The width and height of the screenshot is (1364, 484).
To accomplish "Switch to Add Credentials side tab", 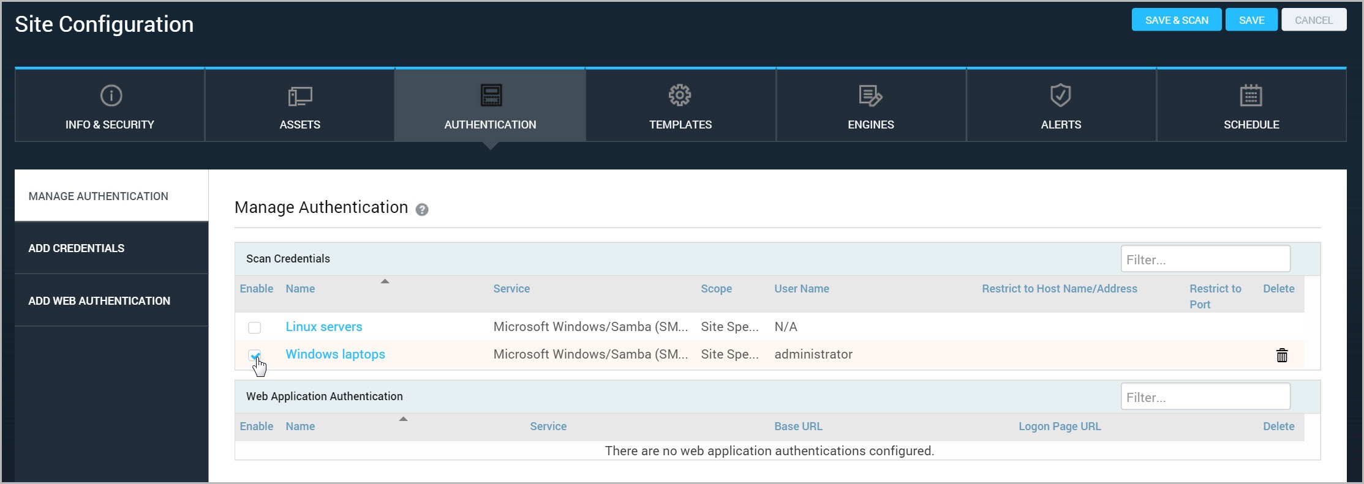I will 77,248.
